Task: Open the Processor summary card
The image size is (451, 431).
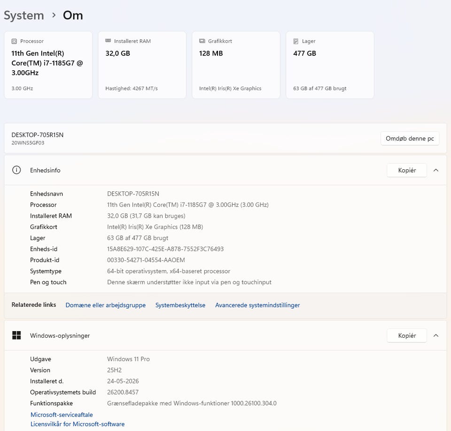Action: coord(48,65)
